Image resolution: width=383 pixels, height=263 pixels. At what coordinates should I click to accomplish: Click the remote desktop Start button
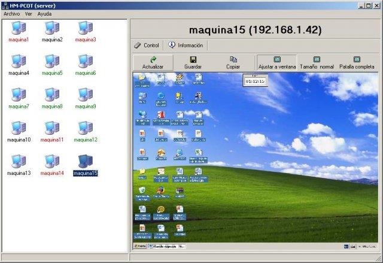coord(140,246)
